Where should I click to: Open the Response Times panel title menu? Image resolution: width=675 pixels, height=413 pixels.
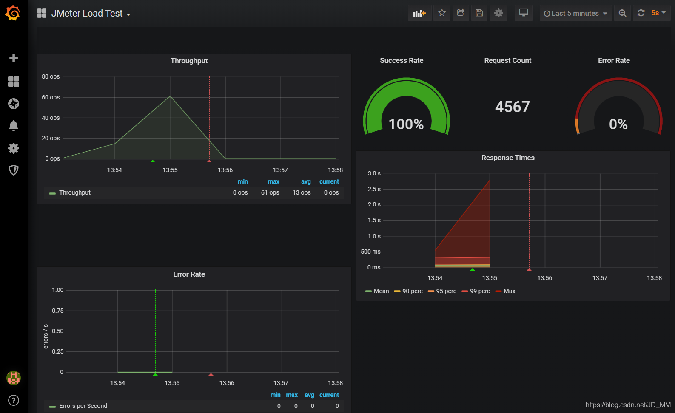point(508,158)
